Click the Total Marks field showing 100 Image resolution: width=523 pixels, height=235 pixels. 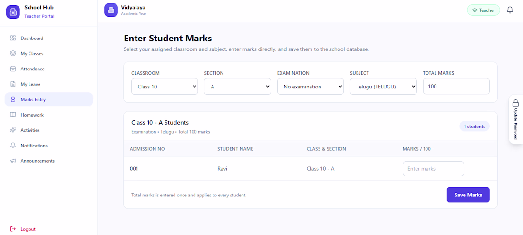[x=456, y=87]
